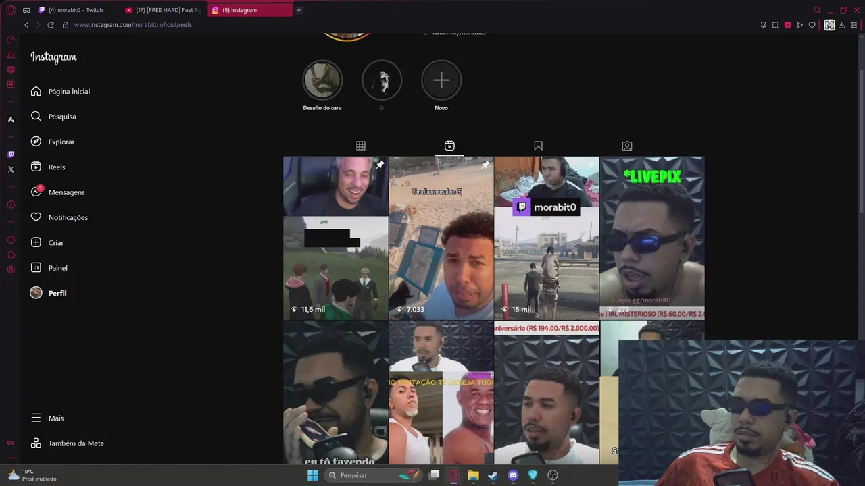
Task: Open Windows Start menu
Action: pyautogui.click(x=313, y=475)
